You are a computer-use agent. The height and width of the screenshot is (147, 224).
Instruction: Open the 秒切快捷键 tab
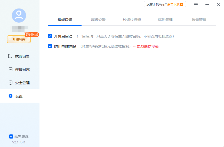pos(132,20)
